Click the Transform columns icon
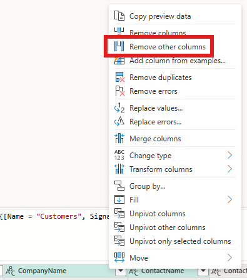 (119, 169)
